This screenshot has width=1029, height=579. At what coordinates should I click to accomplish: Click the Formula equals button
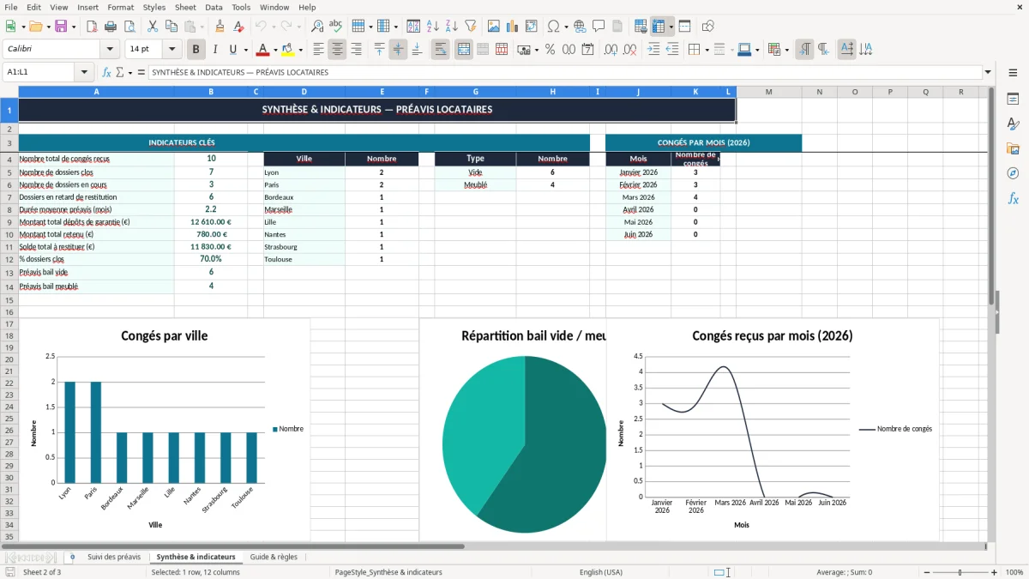point(141,72)
